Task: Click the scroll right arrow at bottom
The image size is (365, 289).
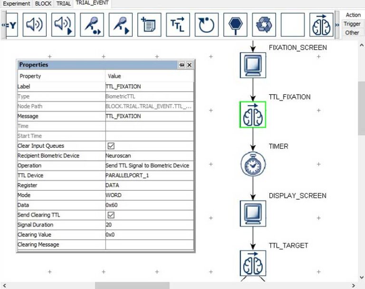Action: [354, 286]
